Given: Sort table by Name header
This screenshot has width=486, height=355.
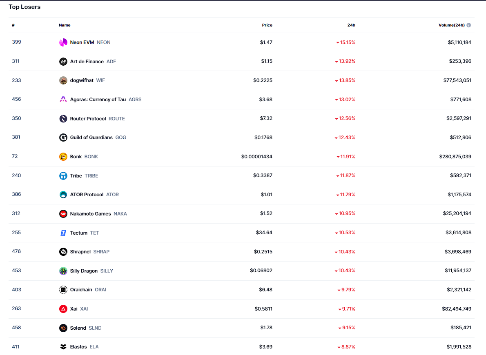Looking at the screenshot, I should coord(65,25).
